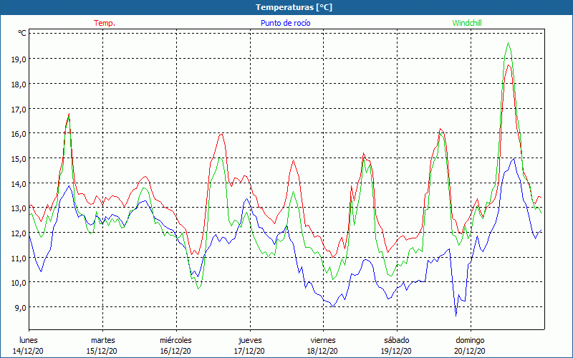Click the 'sábado' day label
This screenshot has height=358, width=573.
[x=397, y=340]
